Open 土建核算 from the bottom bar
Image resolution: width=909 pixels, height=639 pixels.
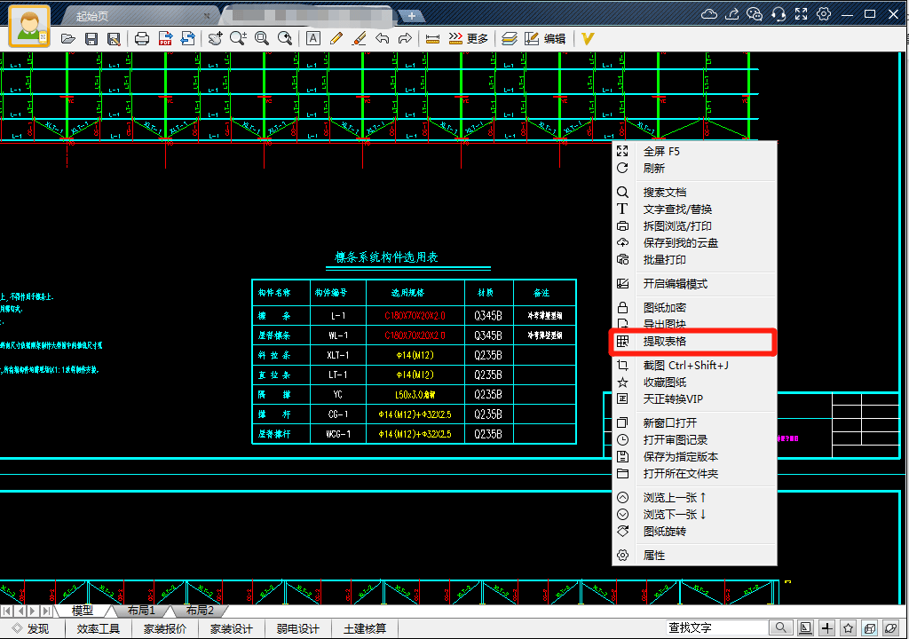[365, 628]
